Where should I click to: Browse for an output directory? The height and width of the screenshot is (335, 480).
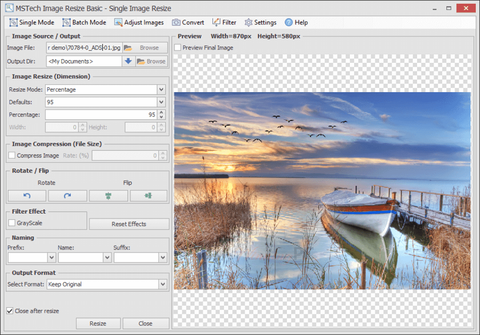coord(151,61)
